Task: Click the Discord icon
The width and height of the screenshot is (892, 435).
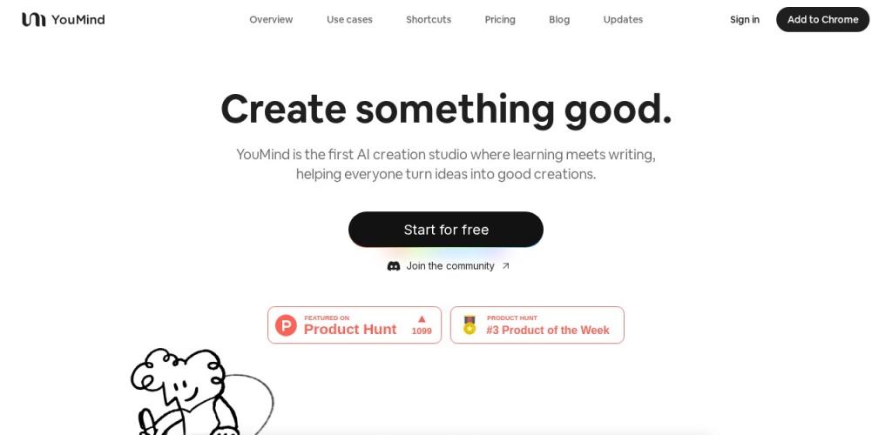Action: 394,266
